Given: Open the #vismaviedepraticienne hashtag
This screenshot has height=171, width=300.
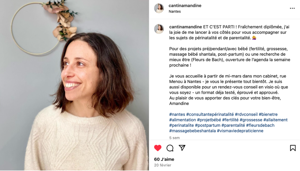Looking at the screenshot, I should [240, 131].
